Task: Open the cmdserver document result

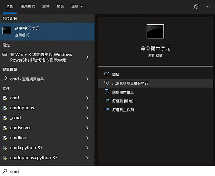Action: [x=47, y=128]
